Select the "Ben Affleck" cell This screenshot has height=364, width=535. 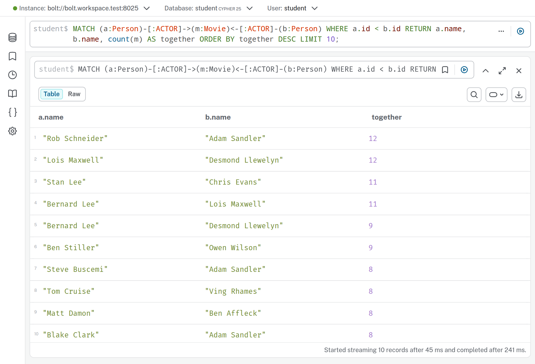[x=233, y=313]
